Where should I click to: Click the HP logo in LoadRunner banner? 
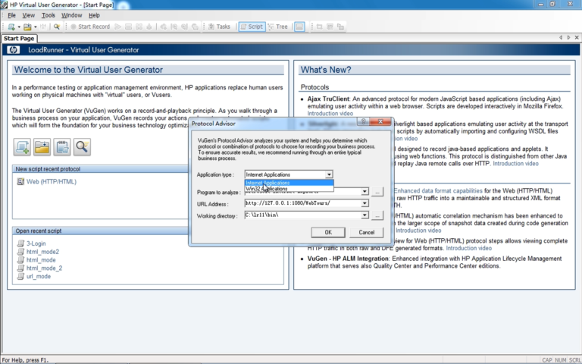click(x=14, y=50)
